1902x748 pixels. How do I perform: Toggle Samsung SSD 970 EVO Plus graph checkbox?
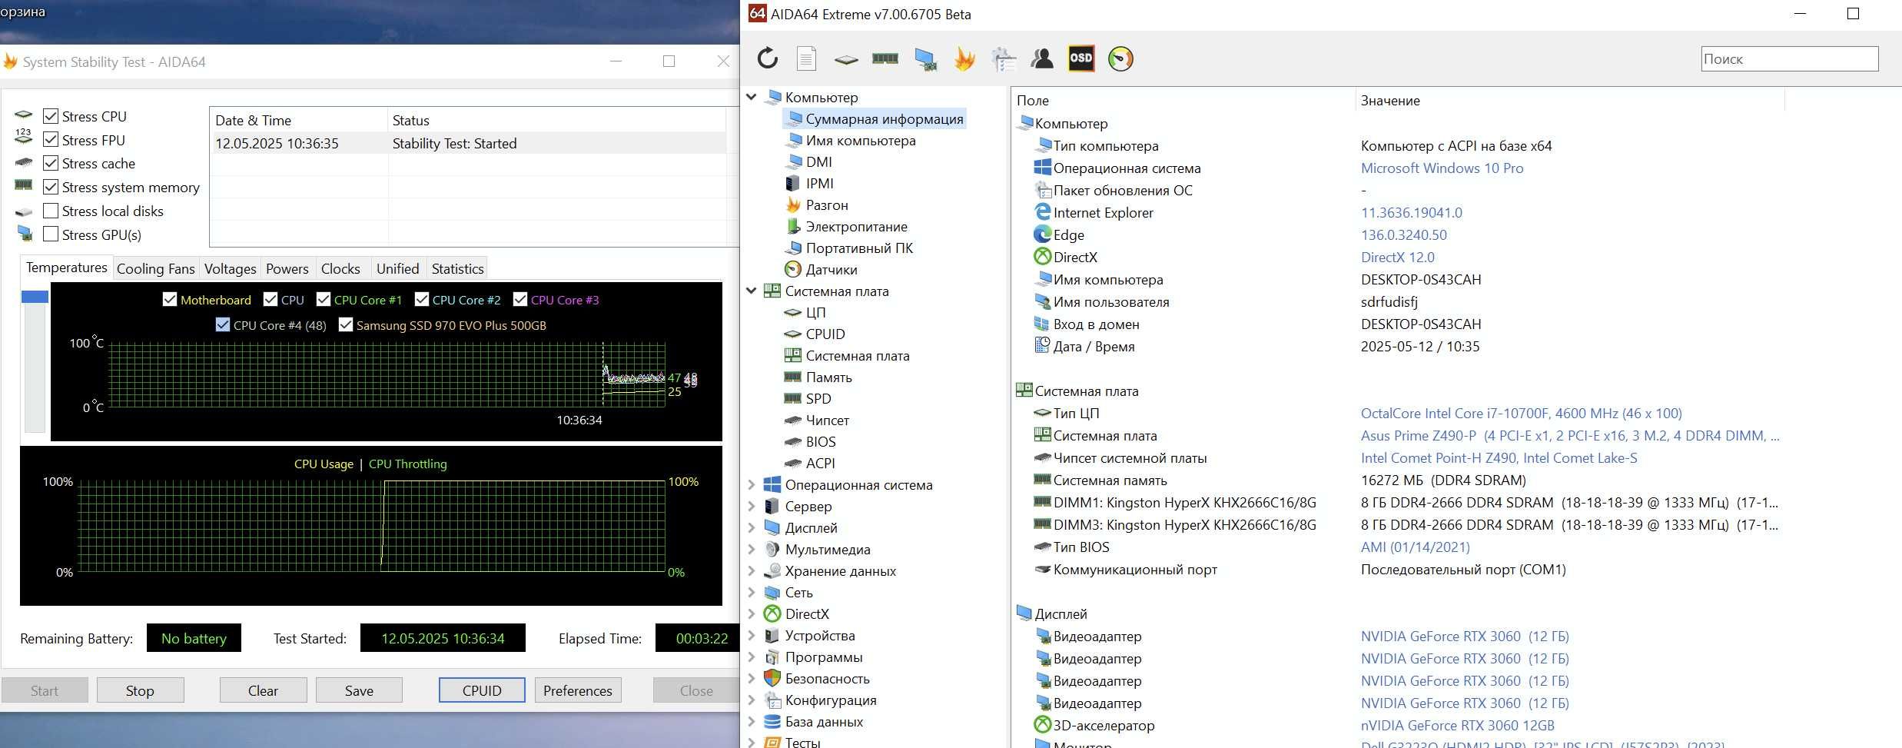tap(346, 324)
